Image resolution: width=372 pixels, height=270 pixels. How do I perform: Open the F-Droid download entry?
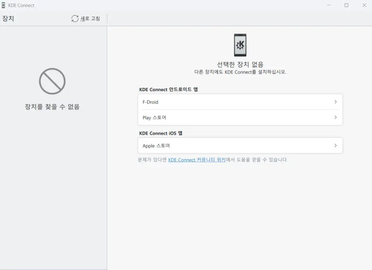(240, 102)
